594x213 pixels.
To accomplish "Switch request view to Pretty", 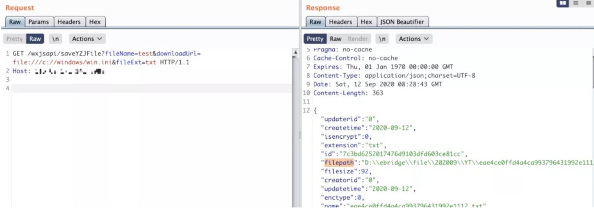I will (x=15, y=39).
